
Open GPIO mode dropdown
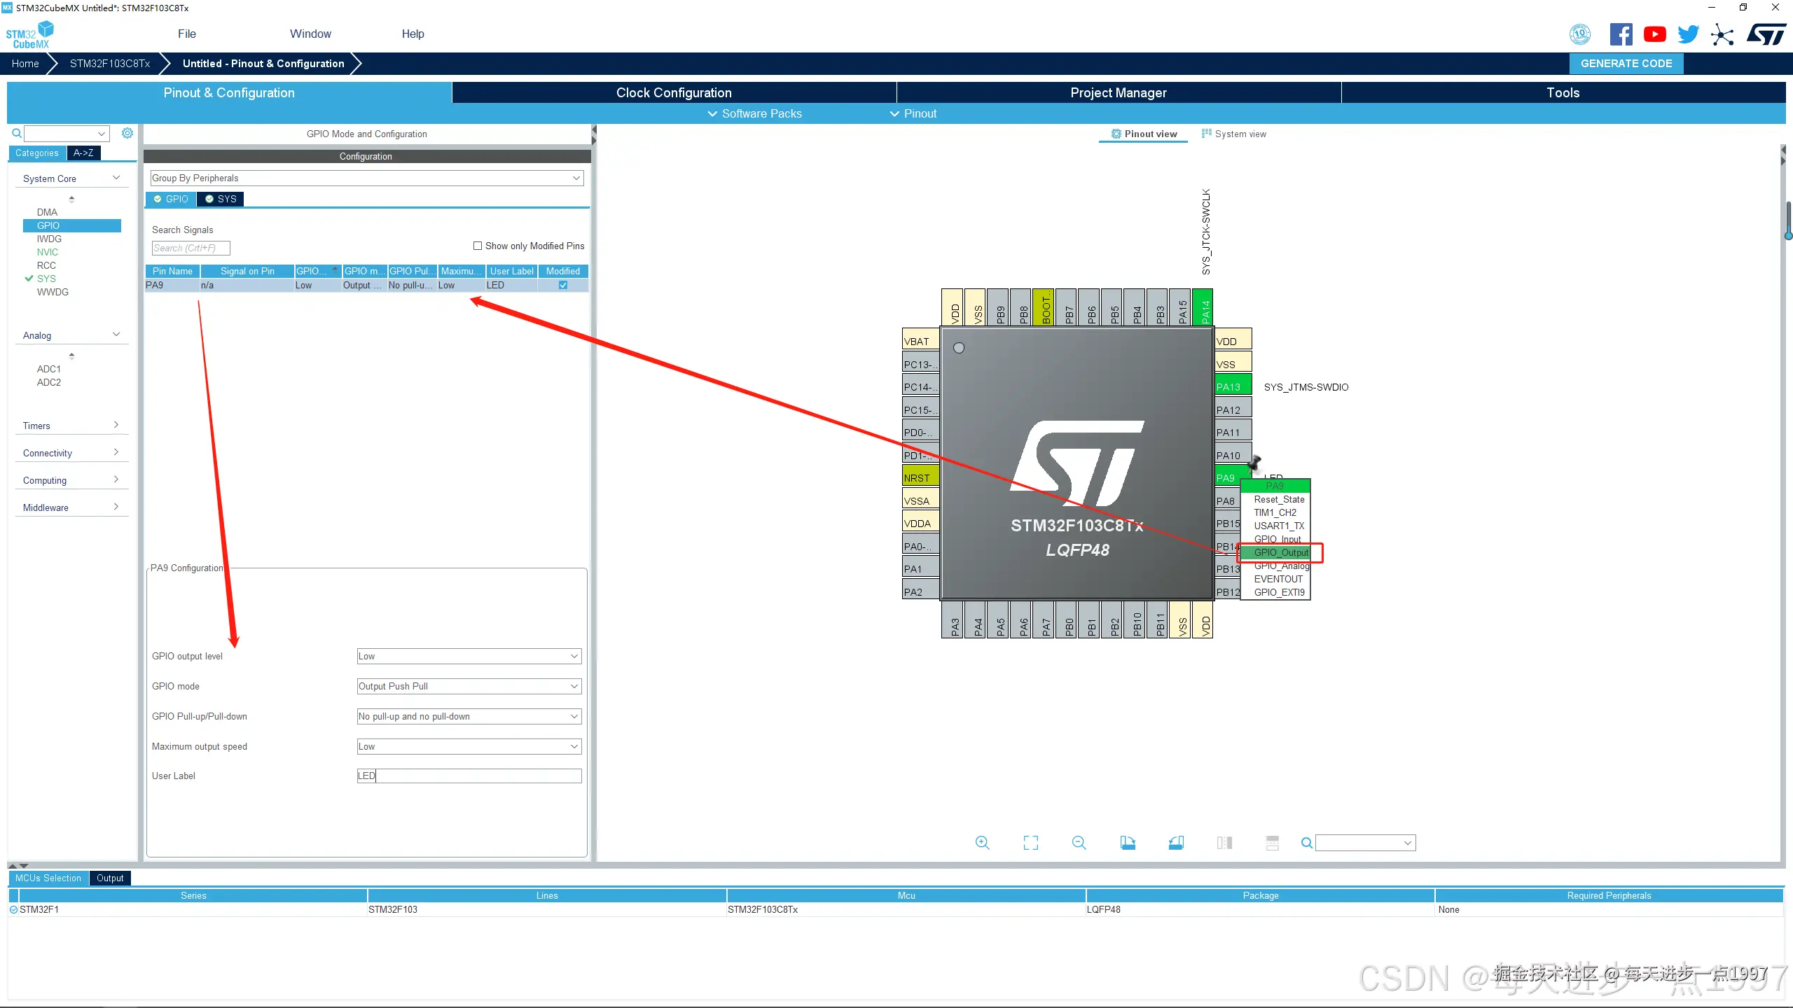(x=469, y=687)
